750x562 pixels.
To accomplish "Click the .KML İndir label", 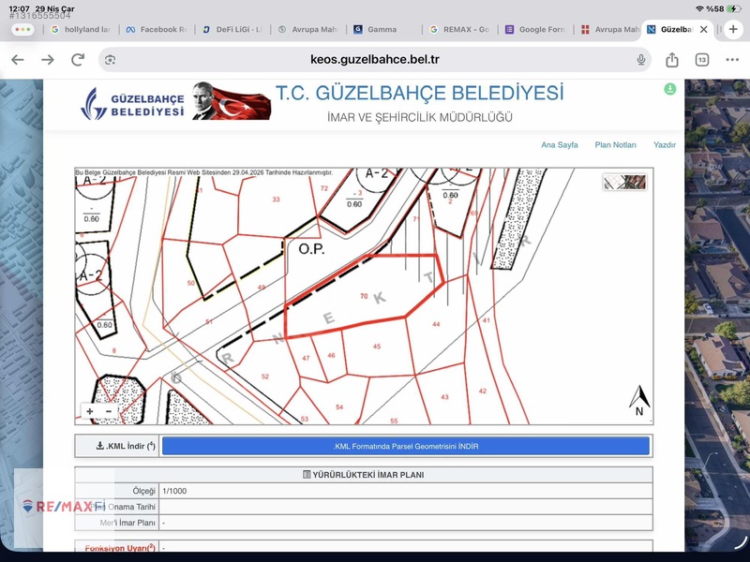I will (126, 446).
